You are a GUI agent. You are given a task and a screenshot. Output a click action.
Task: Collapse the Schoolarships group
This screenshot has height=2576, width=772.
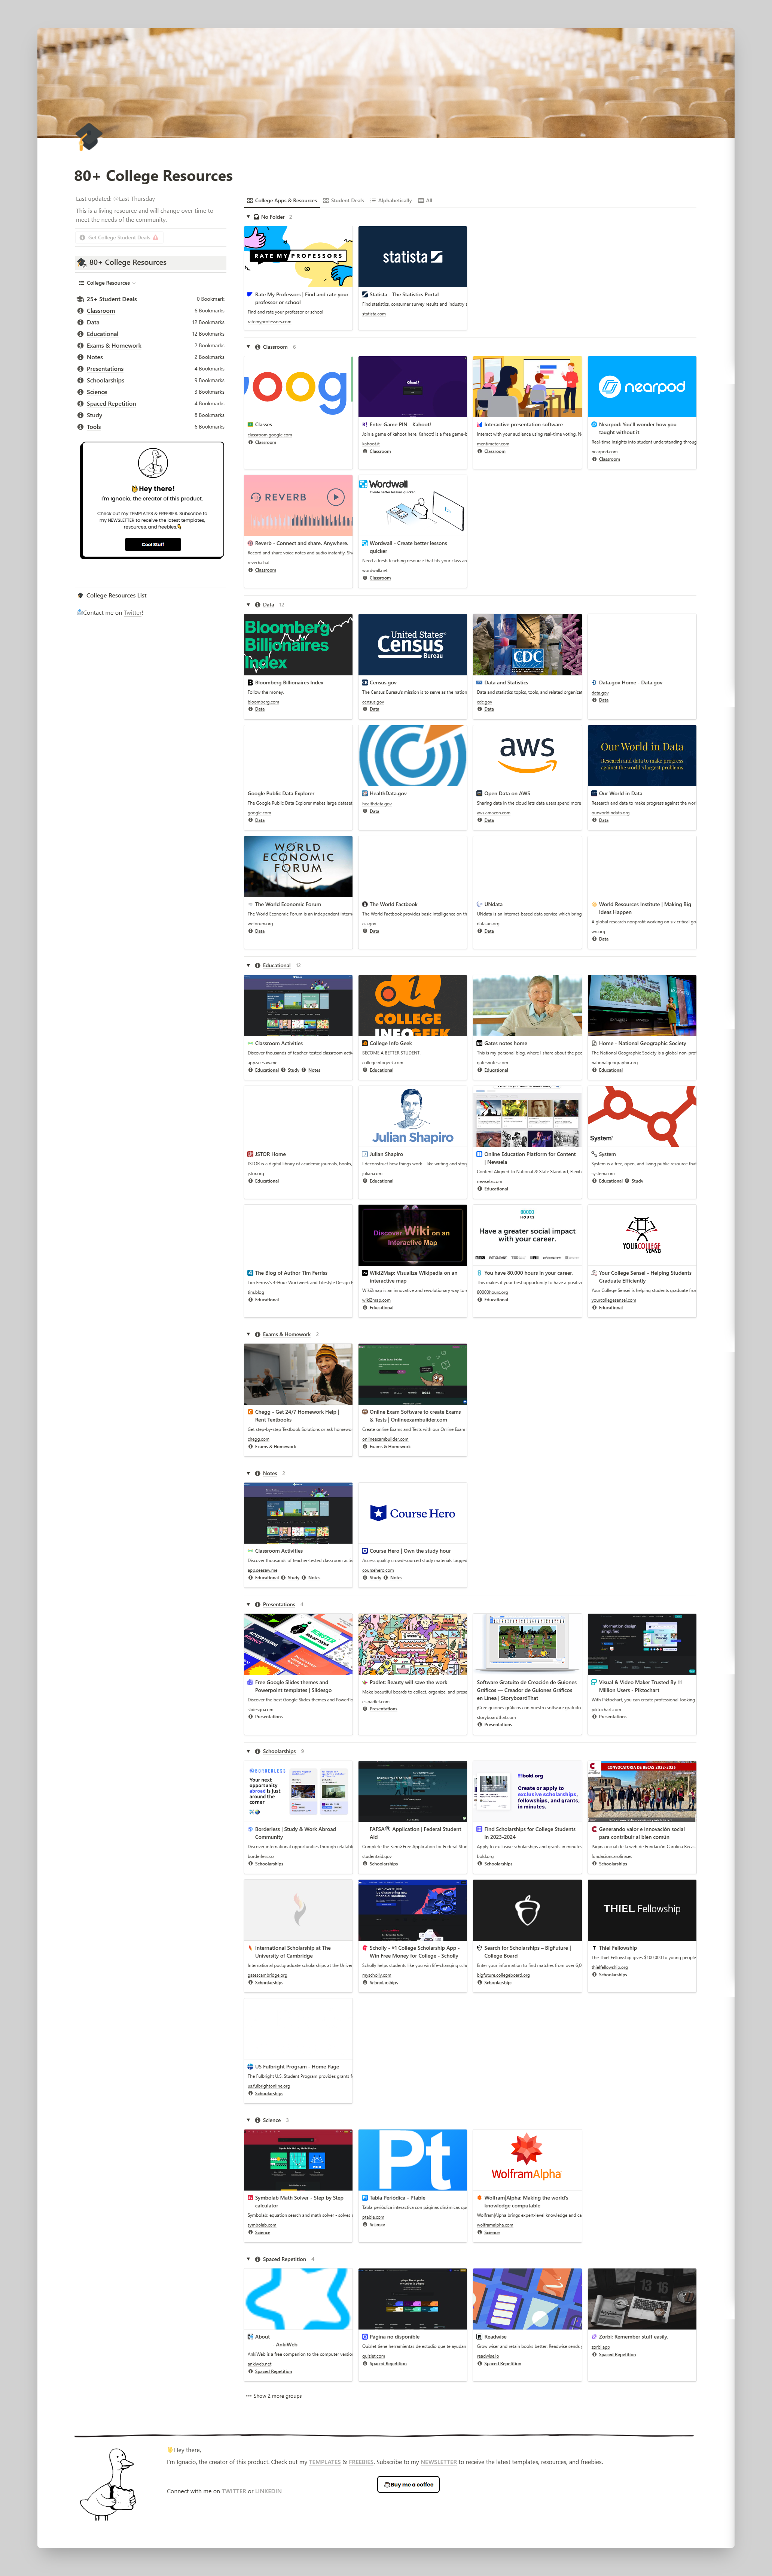[x=249, y=1751]
